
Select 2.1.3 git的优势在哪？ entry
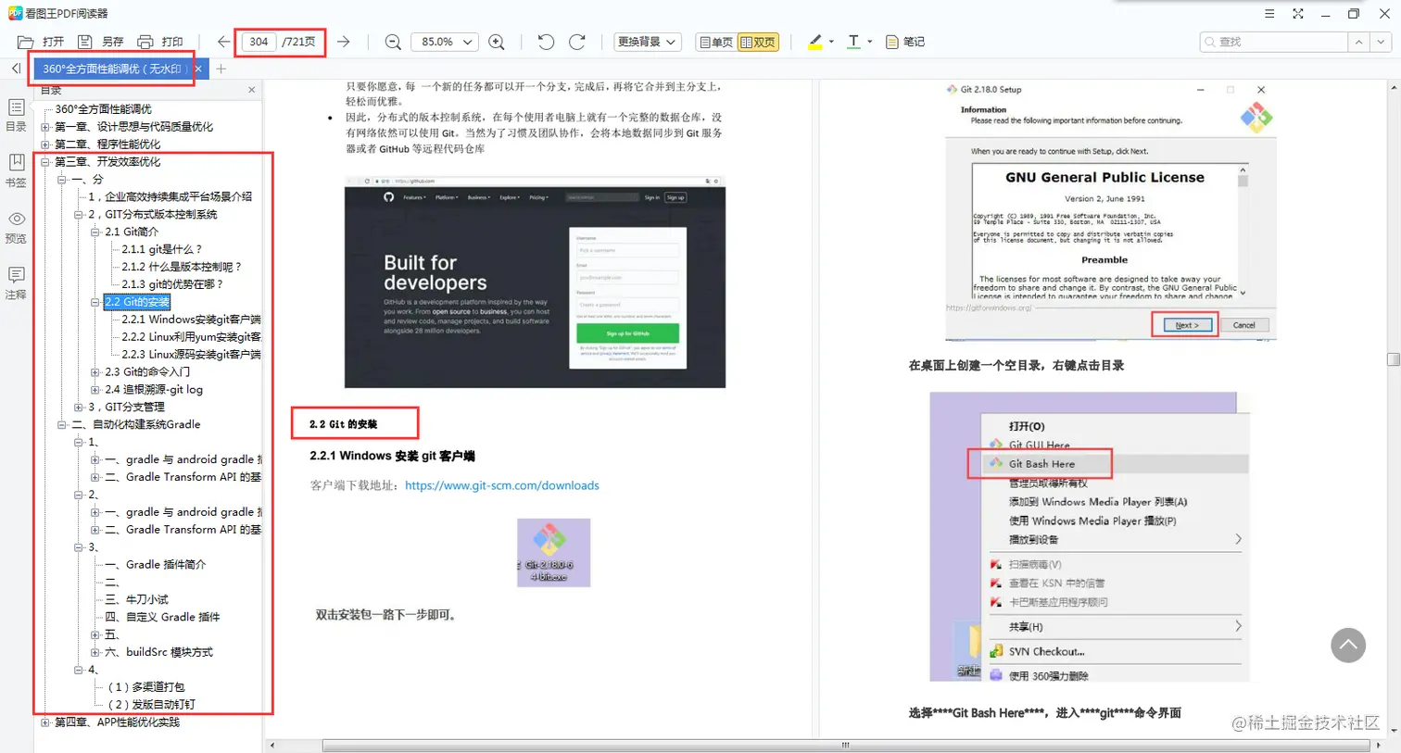(172, 284)
